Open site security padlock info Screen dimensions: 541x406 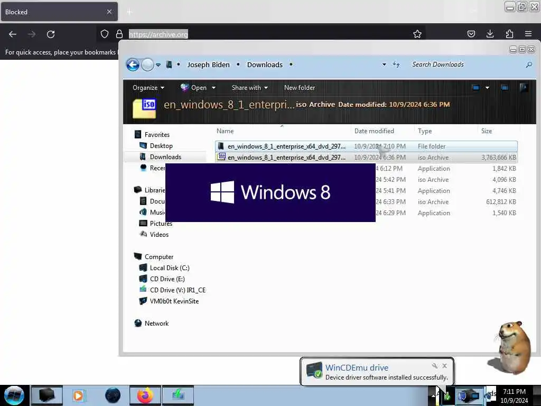[119, 34]
